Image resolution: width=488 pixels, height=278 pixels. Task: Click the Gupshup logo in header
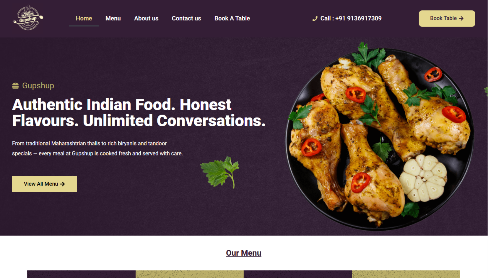(28, 18)
